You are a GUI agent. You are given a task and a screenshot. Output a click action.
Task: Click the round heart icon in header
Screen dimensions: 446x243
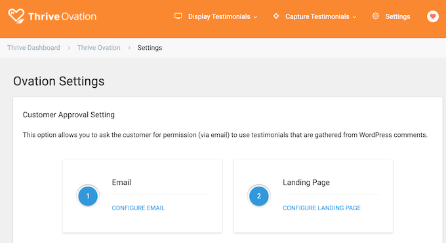pyautogui.click(x=433, y=16)
